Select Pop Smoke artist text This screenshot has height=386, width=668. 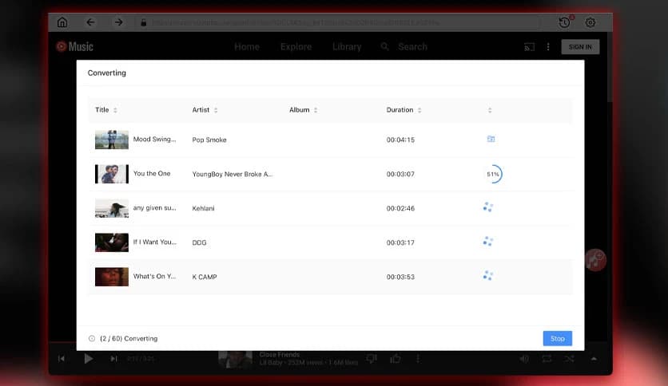(x=209, y=140)
